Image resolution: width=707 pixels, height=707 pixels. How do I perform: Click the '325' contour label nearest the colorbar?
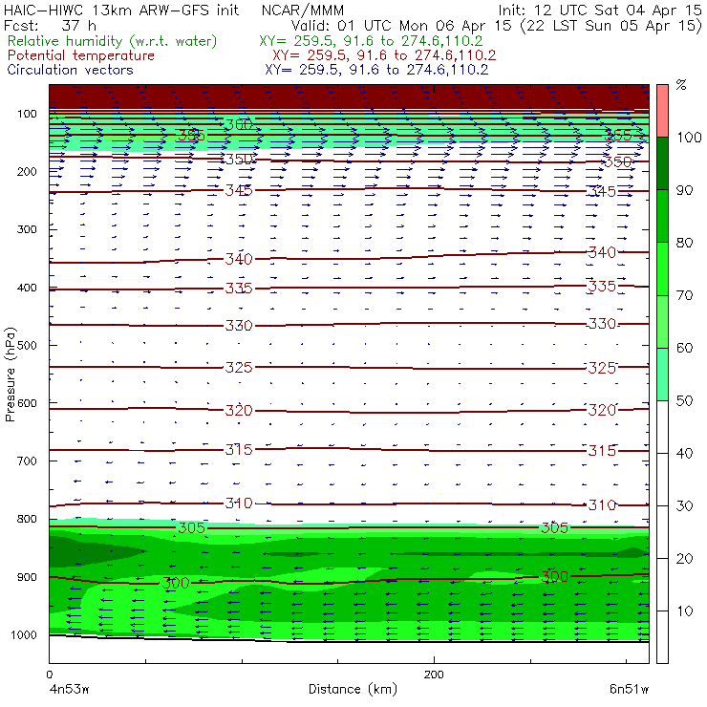602,368
